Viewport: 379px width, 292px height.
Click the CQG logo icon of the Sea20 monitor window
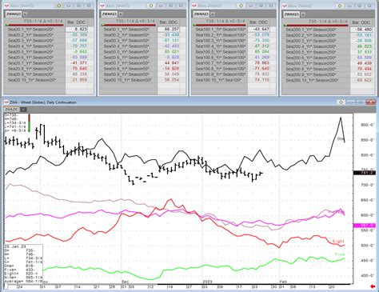[x=6, y=6]
